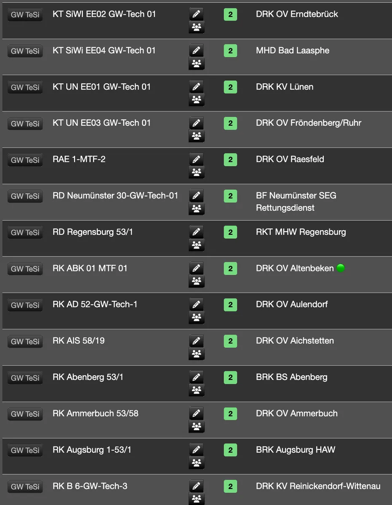392x505 pixels.
Task: Click status 2 badge for RK Abenberg 53/1
Action: tap(230, 377)
